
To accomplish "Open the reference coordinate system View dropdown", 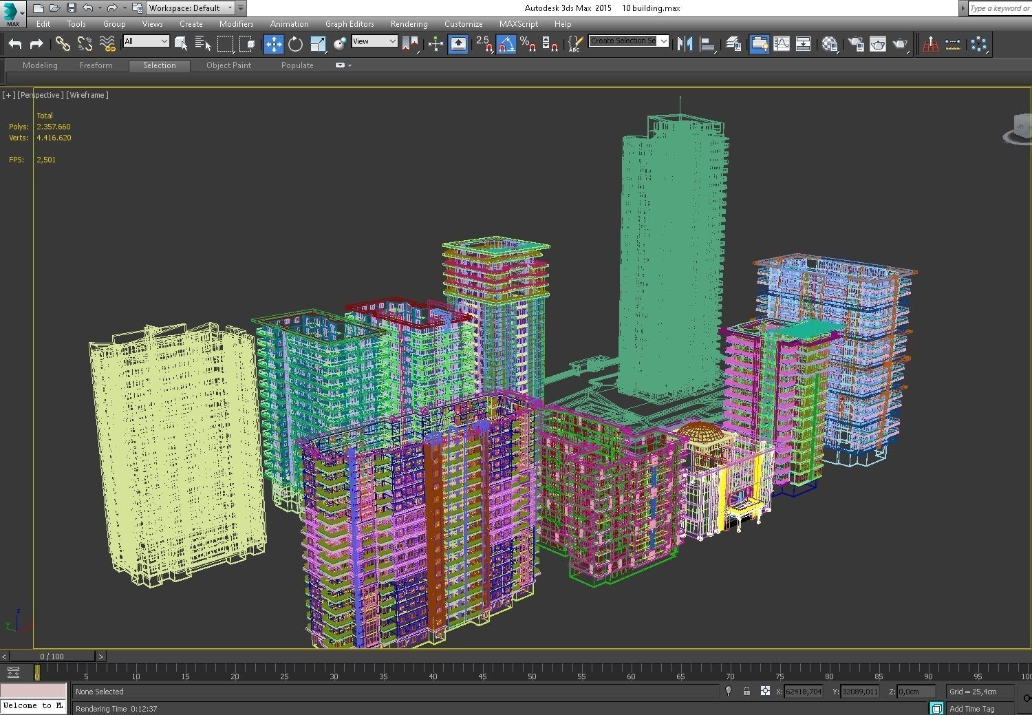I will (374, 41).
